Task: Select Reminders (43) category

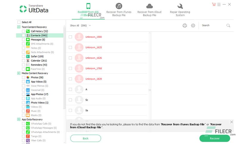Action: pos(39,65)
